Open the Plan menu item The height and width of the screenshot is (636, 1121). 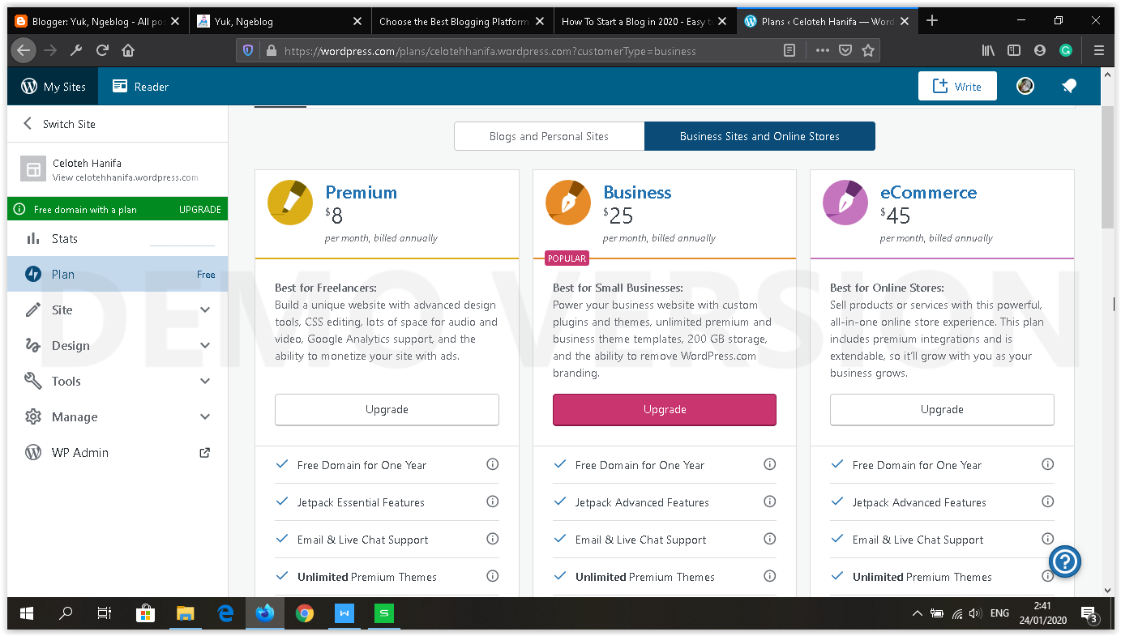[x=118, y=274]
